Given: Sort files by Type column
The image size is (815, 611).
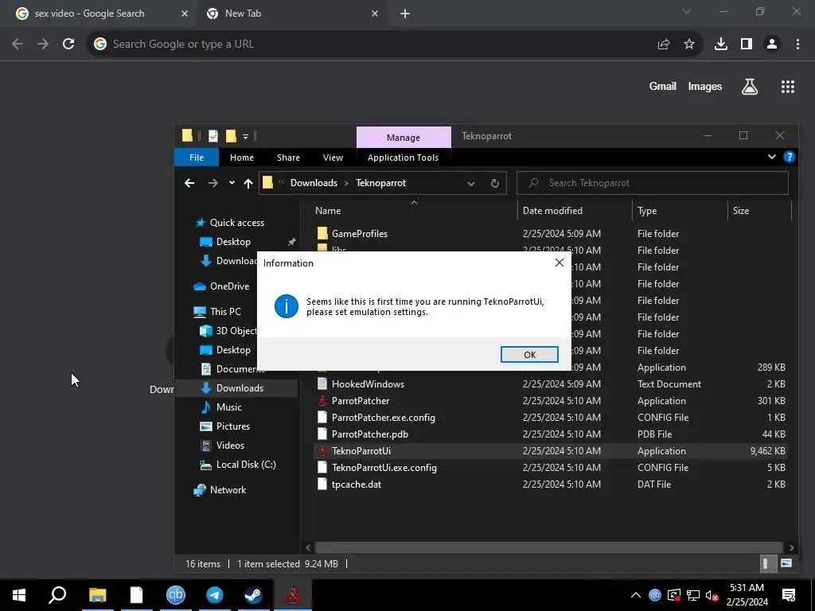Looking at the screenshot, I should [x=647, y=210].
